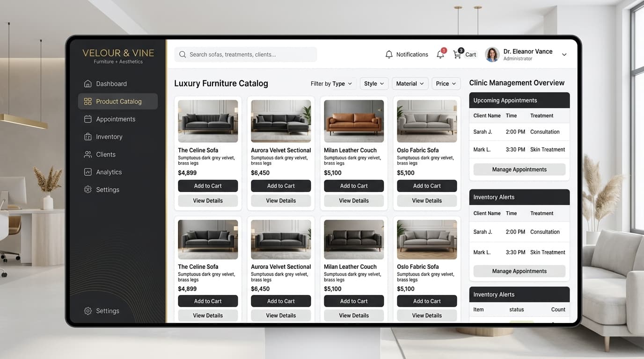This screenshot has width=644, height=359.
Task: Go to Appointments label in sidebar
Action: tap(116, 119)
